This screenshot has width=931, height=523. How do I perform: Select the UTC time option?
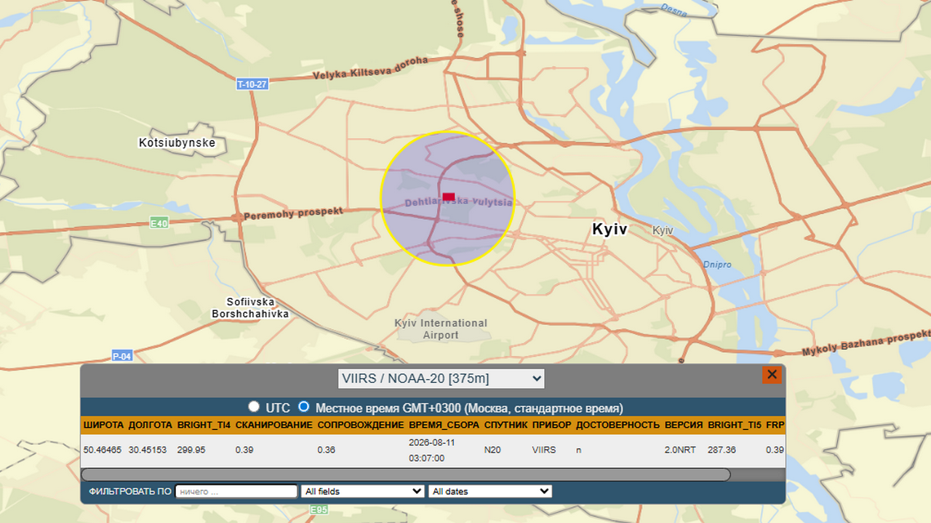point(254,407)
